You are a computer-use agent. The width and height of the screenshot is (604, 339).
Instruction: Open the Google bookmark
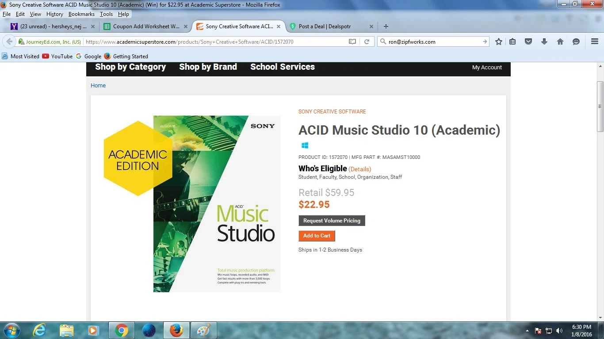88,56
